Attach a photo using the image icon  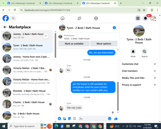point(64,119)
